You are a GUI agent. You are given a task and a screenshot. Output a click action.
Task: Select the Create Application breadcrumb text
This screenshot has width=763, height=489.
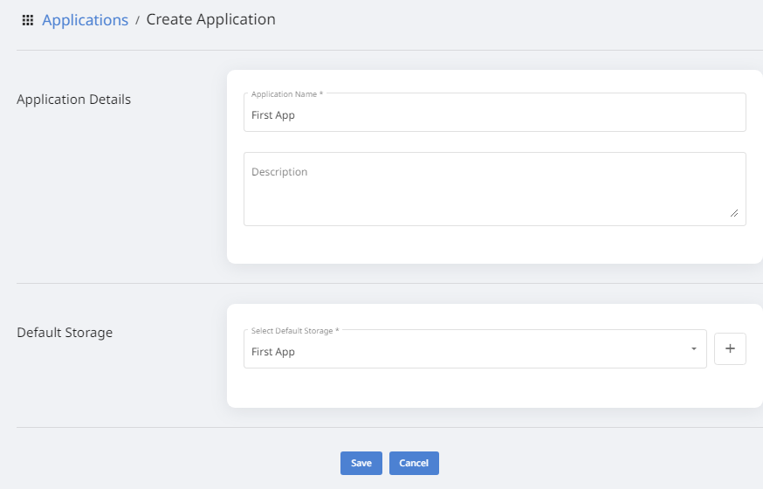[210, 19]
